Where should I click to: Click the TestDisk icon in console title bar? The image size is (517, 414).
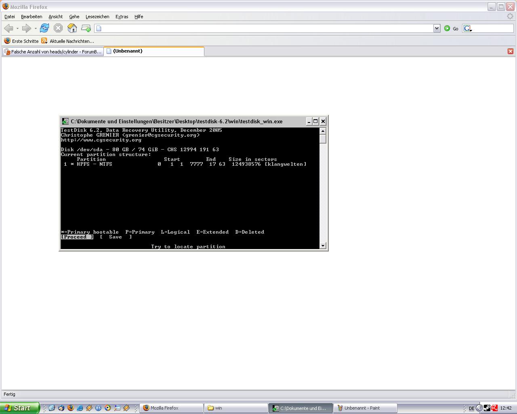click(x=65, y=121)
